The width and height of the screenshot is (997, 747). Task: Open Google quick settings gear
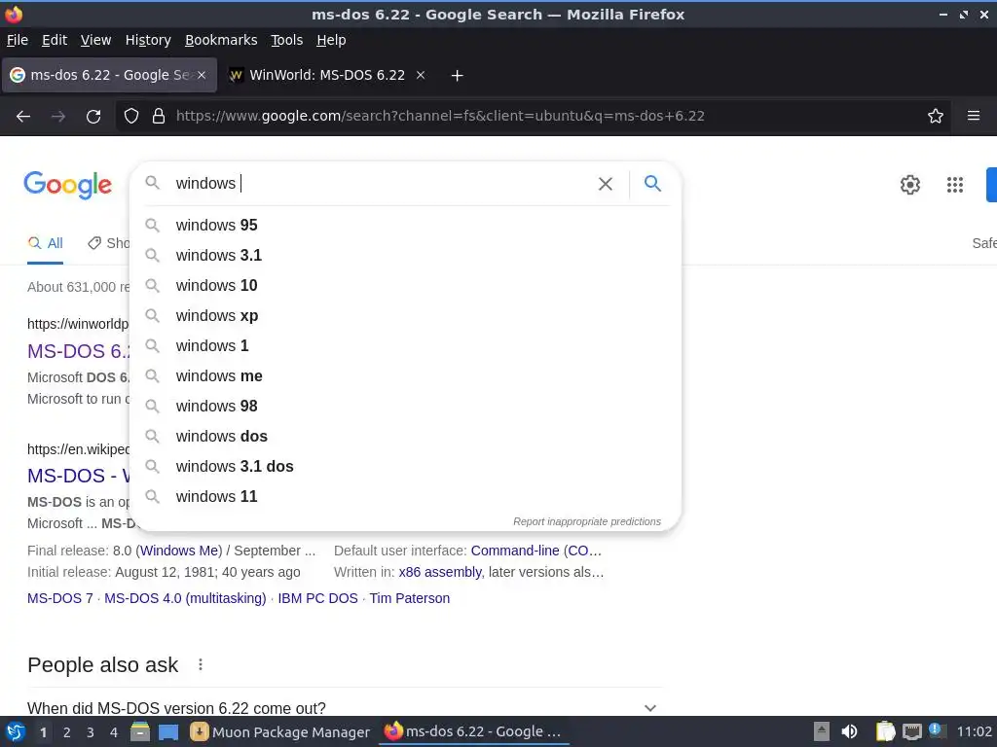coord(910,185)
